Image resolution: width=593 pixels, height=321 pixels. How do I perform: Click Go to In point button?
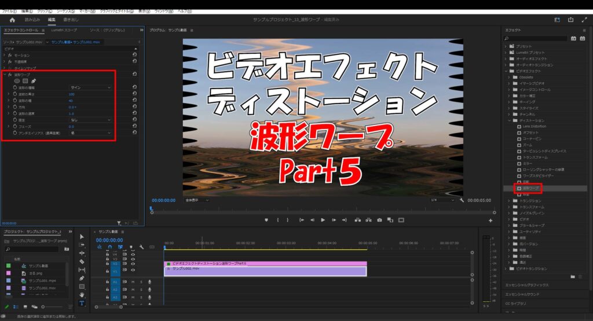point(301,220)
